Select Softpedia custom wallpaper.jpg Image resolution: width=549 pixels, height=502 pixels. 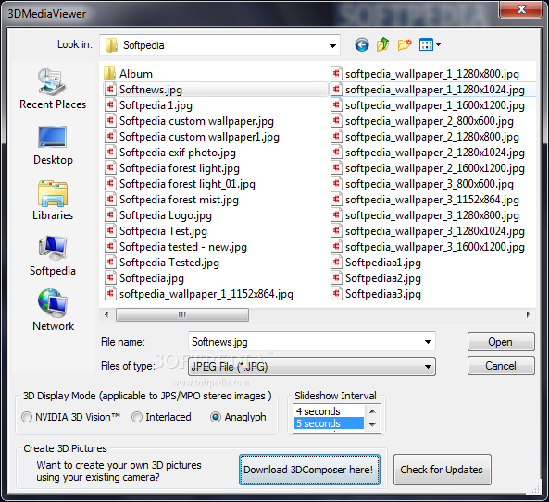[x=196, y=121]
